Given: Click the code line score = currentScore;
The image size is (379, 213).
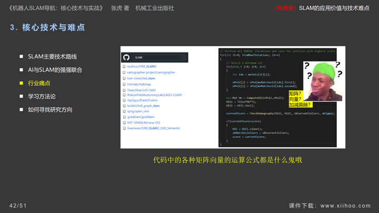Looking at the screenshot, I should [248, 137].
